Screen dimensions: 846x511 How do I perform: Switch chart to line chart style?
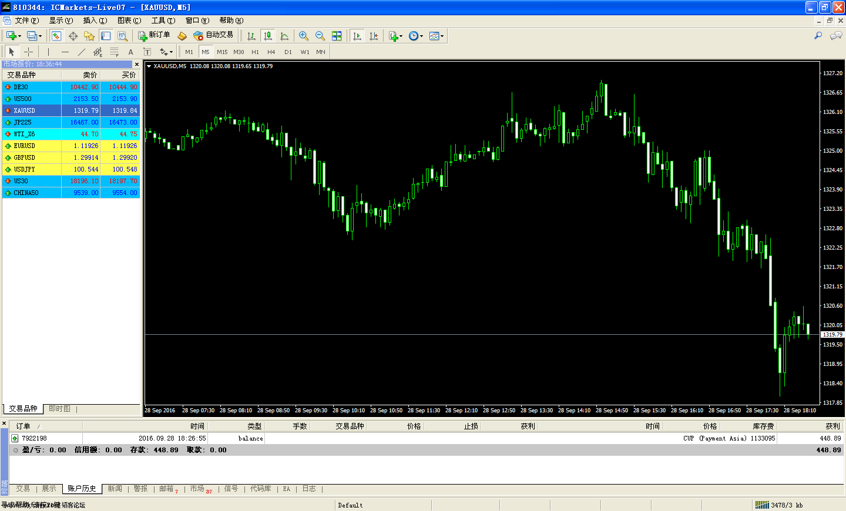pyautogui.click(x=284, y=36)
